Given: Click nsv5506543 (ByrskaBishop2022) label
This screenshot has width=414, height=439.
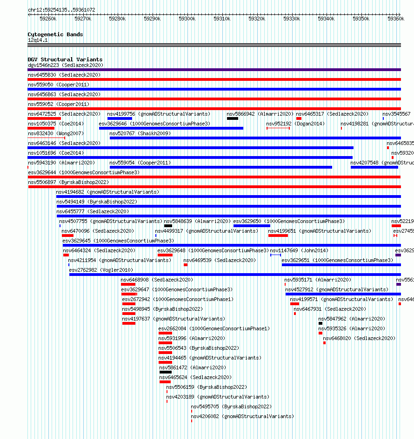Looking at the screenshot, I should pyautogui.click(x=199, y=348).
